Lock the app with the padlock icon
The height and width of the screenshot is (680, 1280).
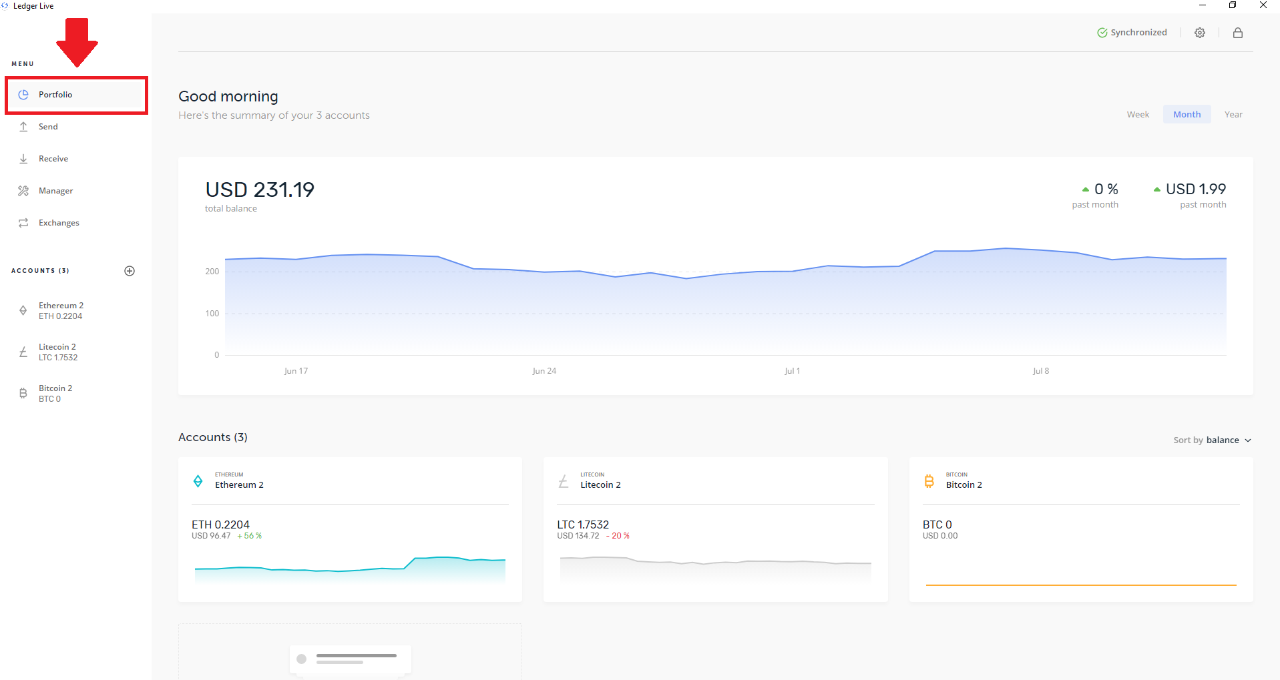tap(1238, 33)
